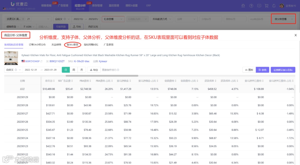
Task: Click the kitchen mat product thumbnail
Action: click(11, 58)
